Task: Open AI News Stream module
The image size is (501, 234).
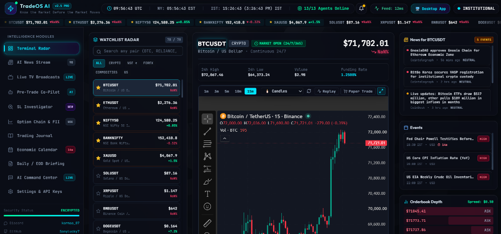Action: tap(42, 62)
